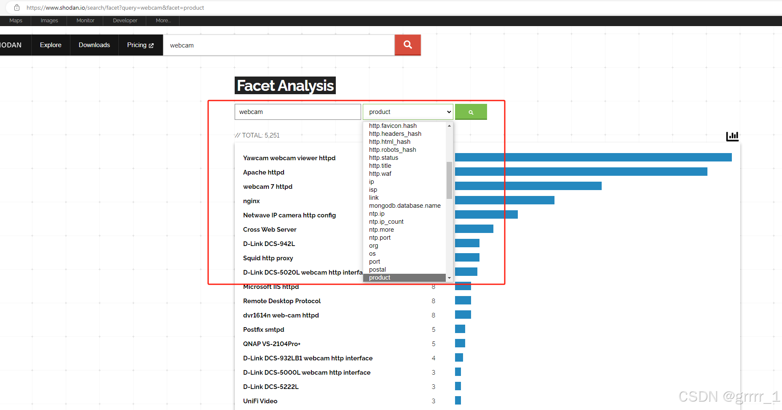
Task: Click the Apache httpd result bar
Action: pyautogui.click(x=581, y=172)
